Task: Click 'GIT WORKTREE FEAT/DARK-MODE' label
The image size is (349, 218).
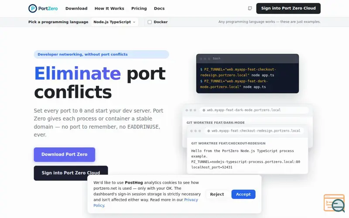Action: tap(216, 123)
